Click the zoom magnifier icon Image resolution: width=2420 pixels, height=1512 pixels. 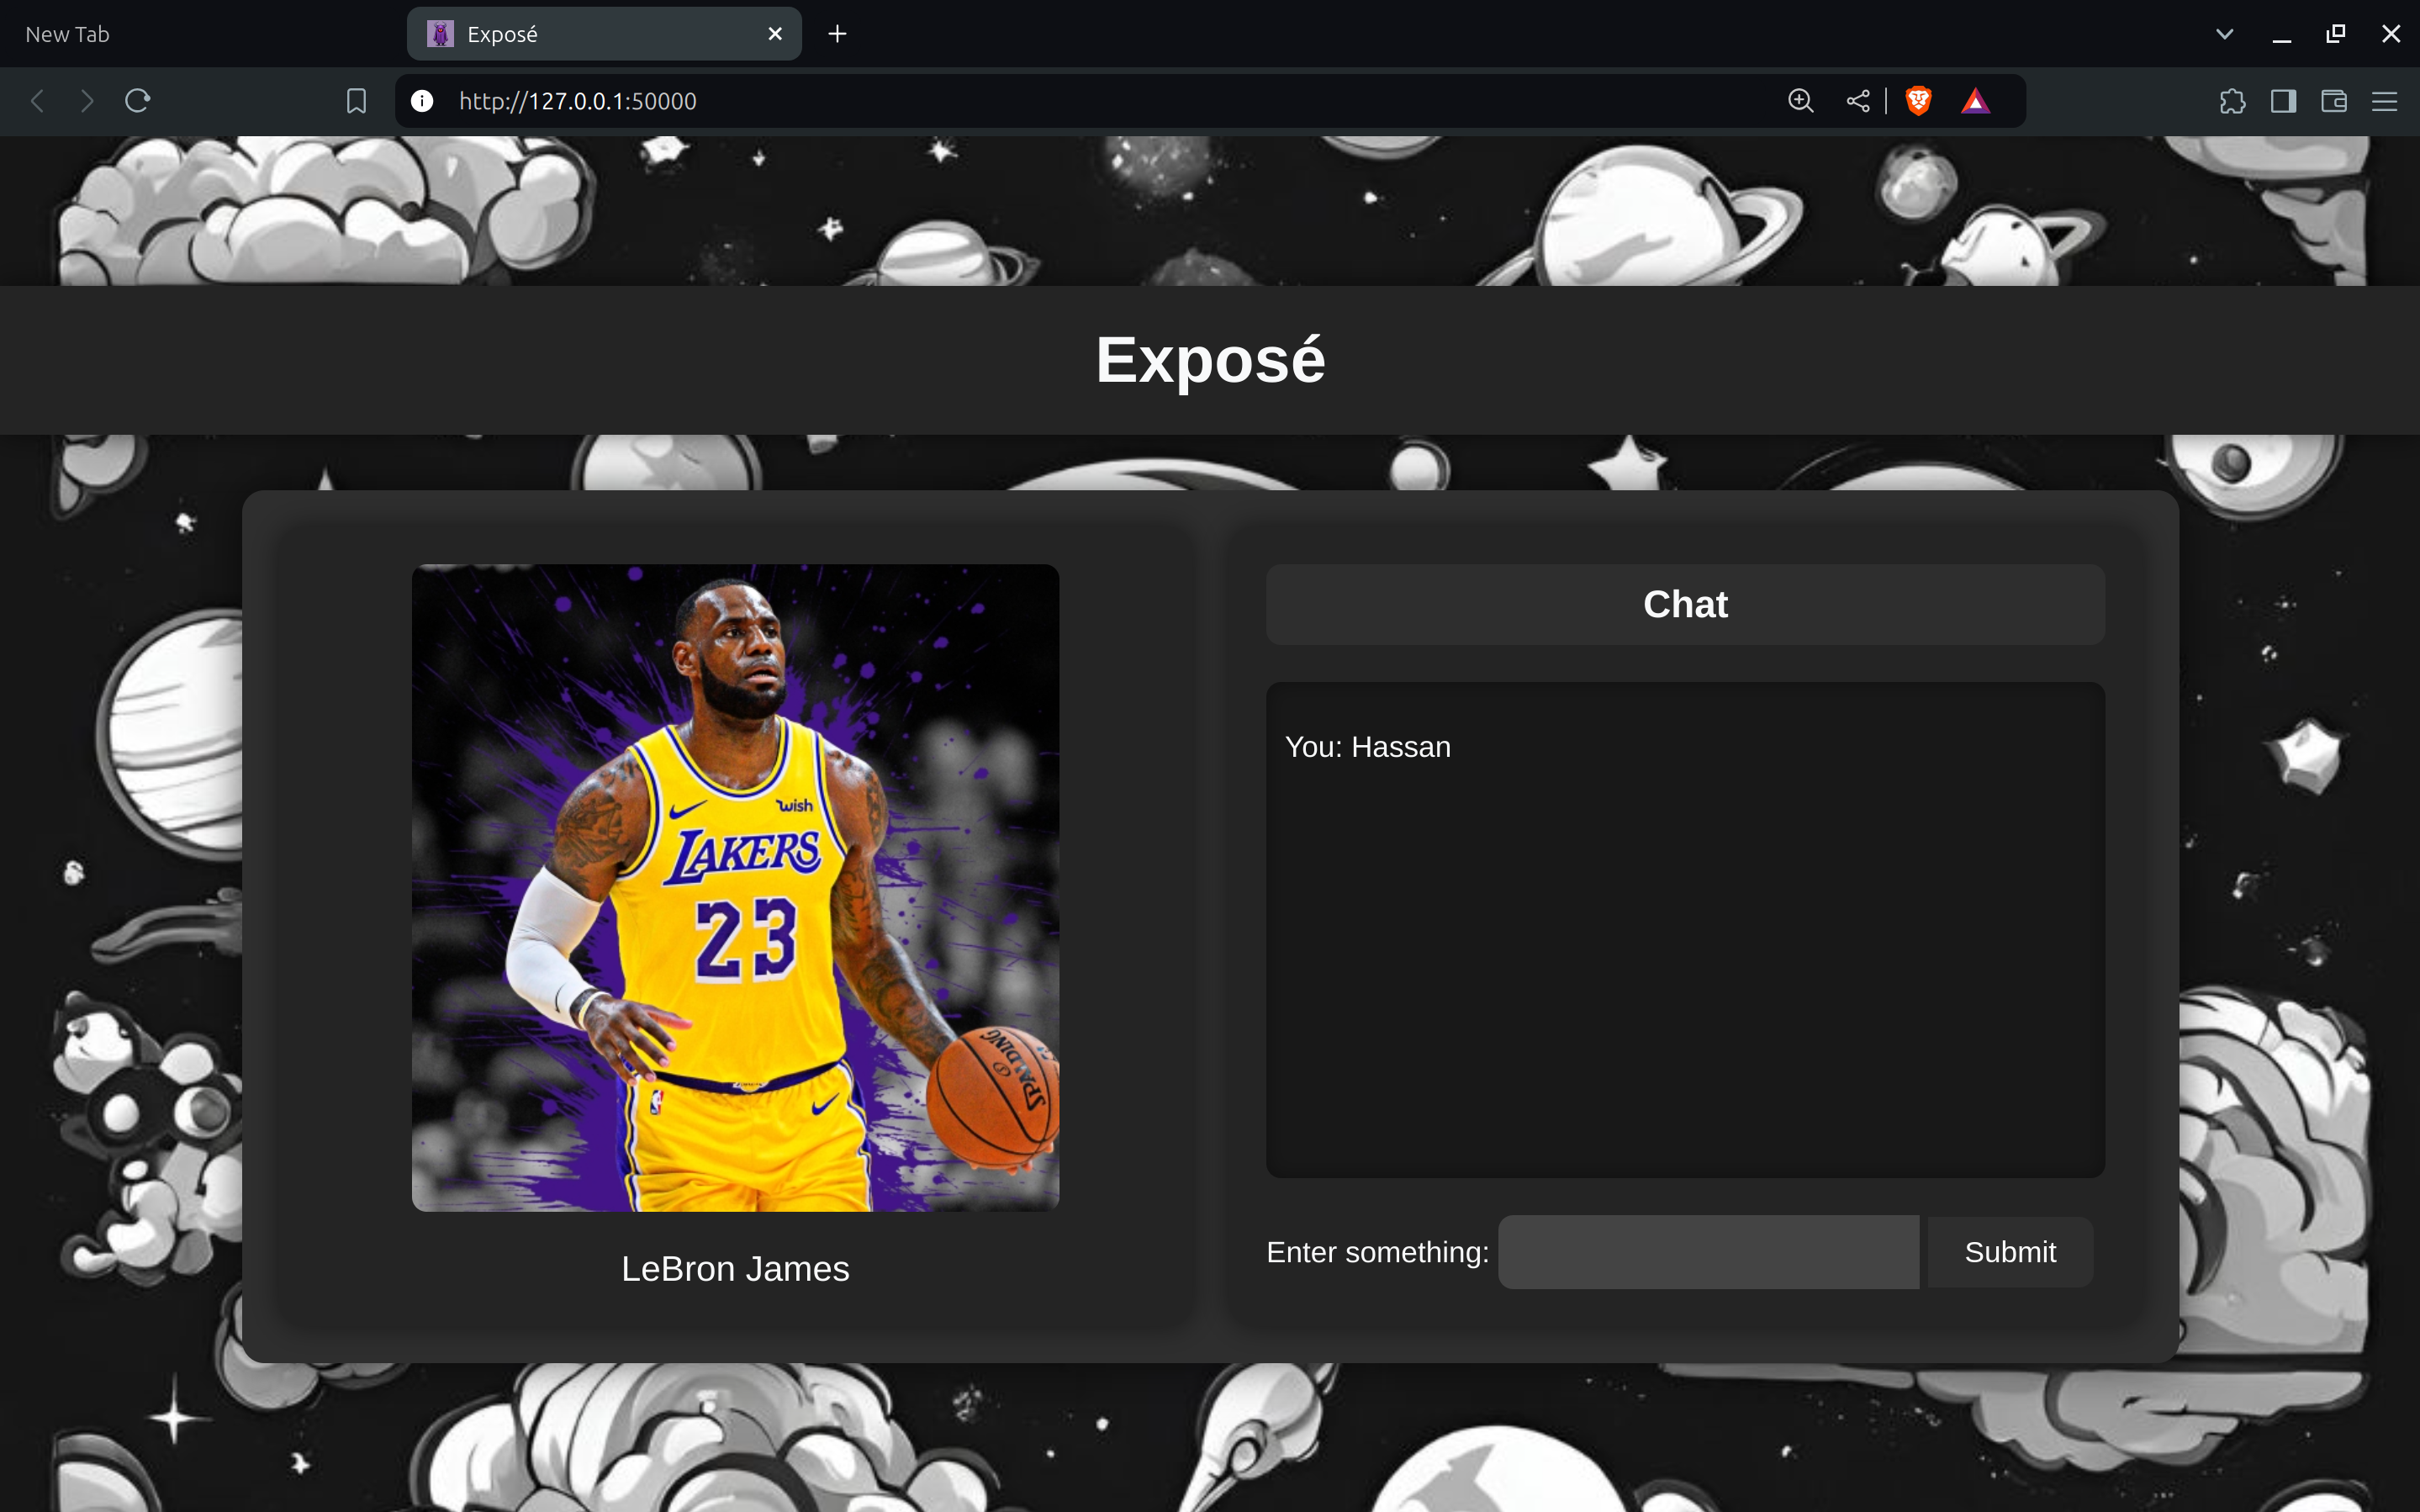[1800, 101]
